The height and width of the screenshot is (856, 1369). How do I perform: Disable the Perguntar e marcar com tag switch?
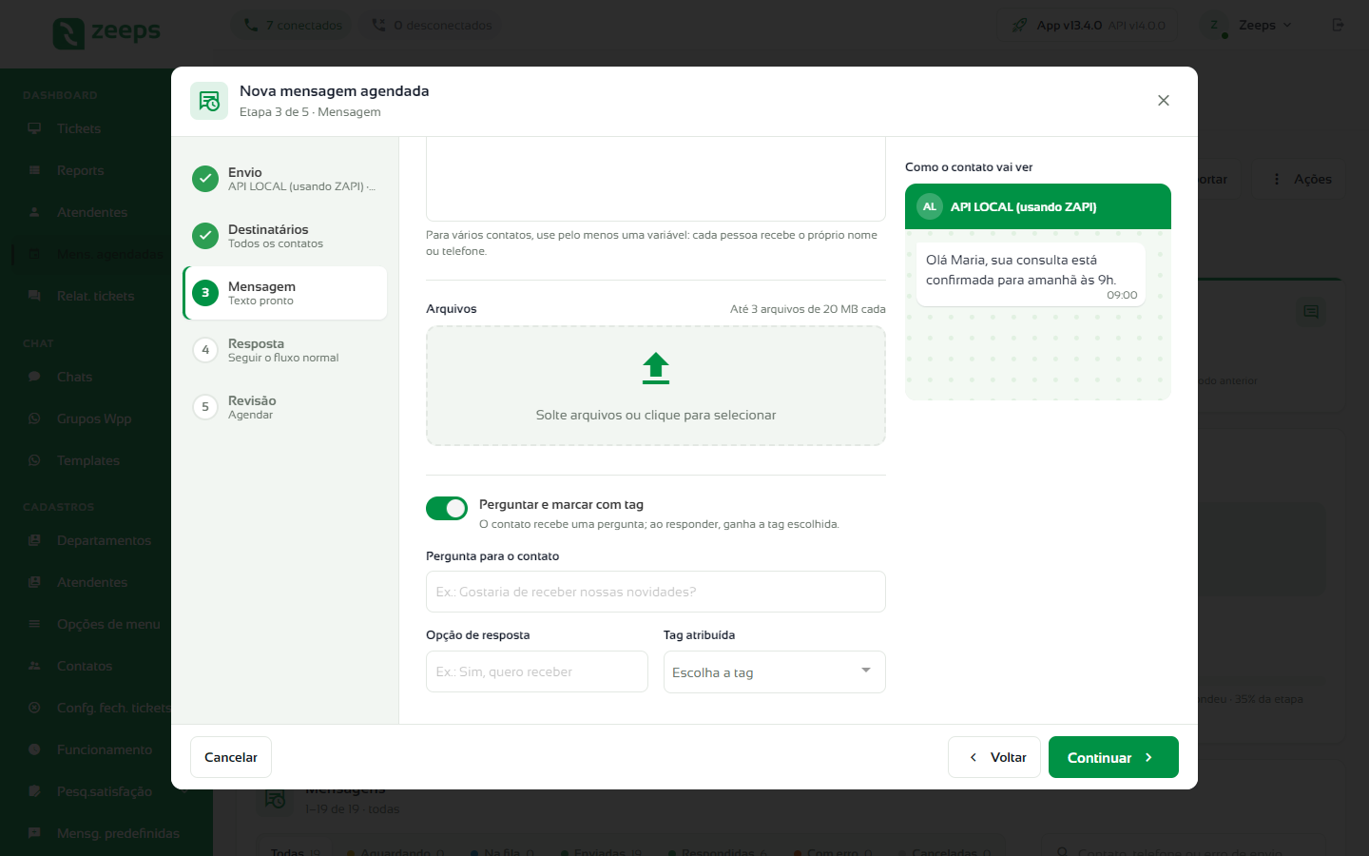pyautogui.click(x=447, y=509)
